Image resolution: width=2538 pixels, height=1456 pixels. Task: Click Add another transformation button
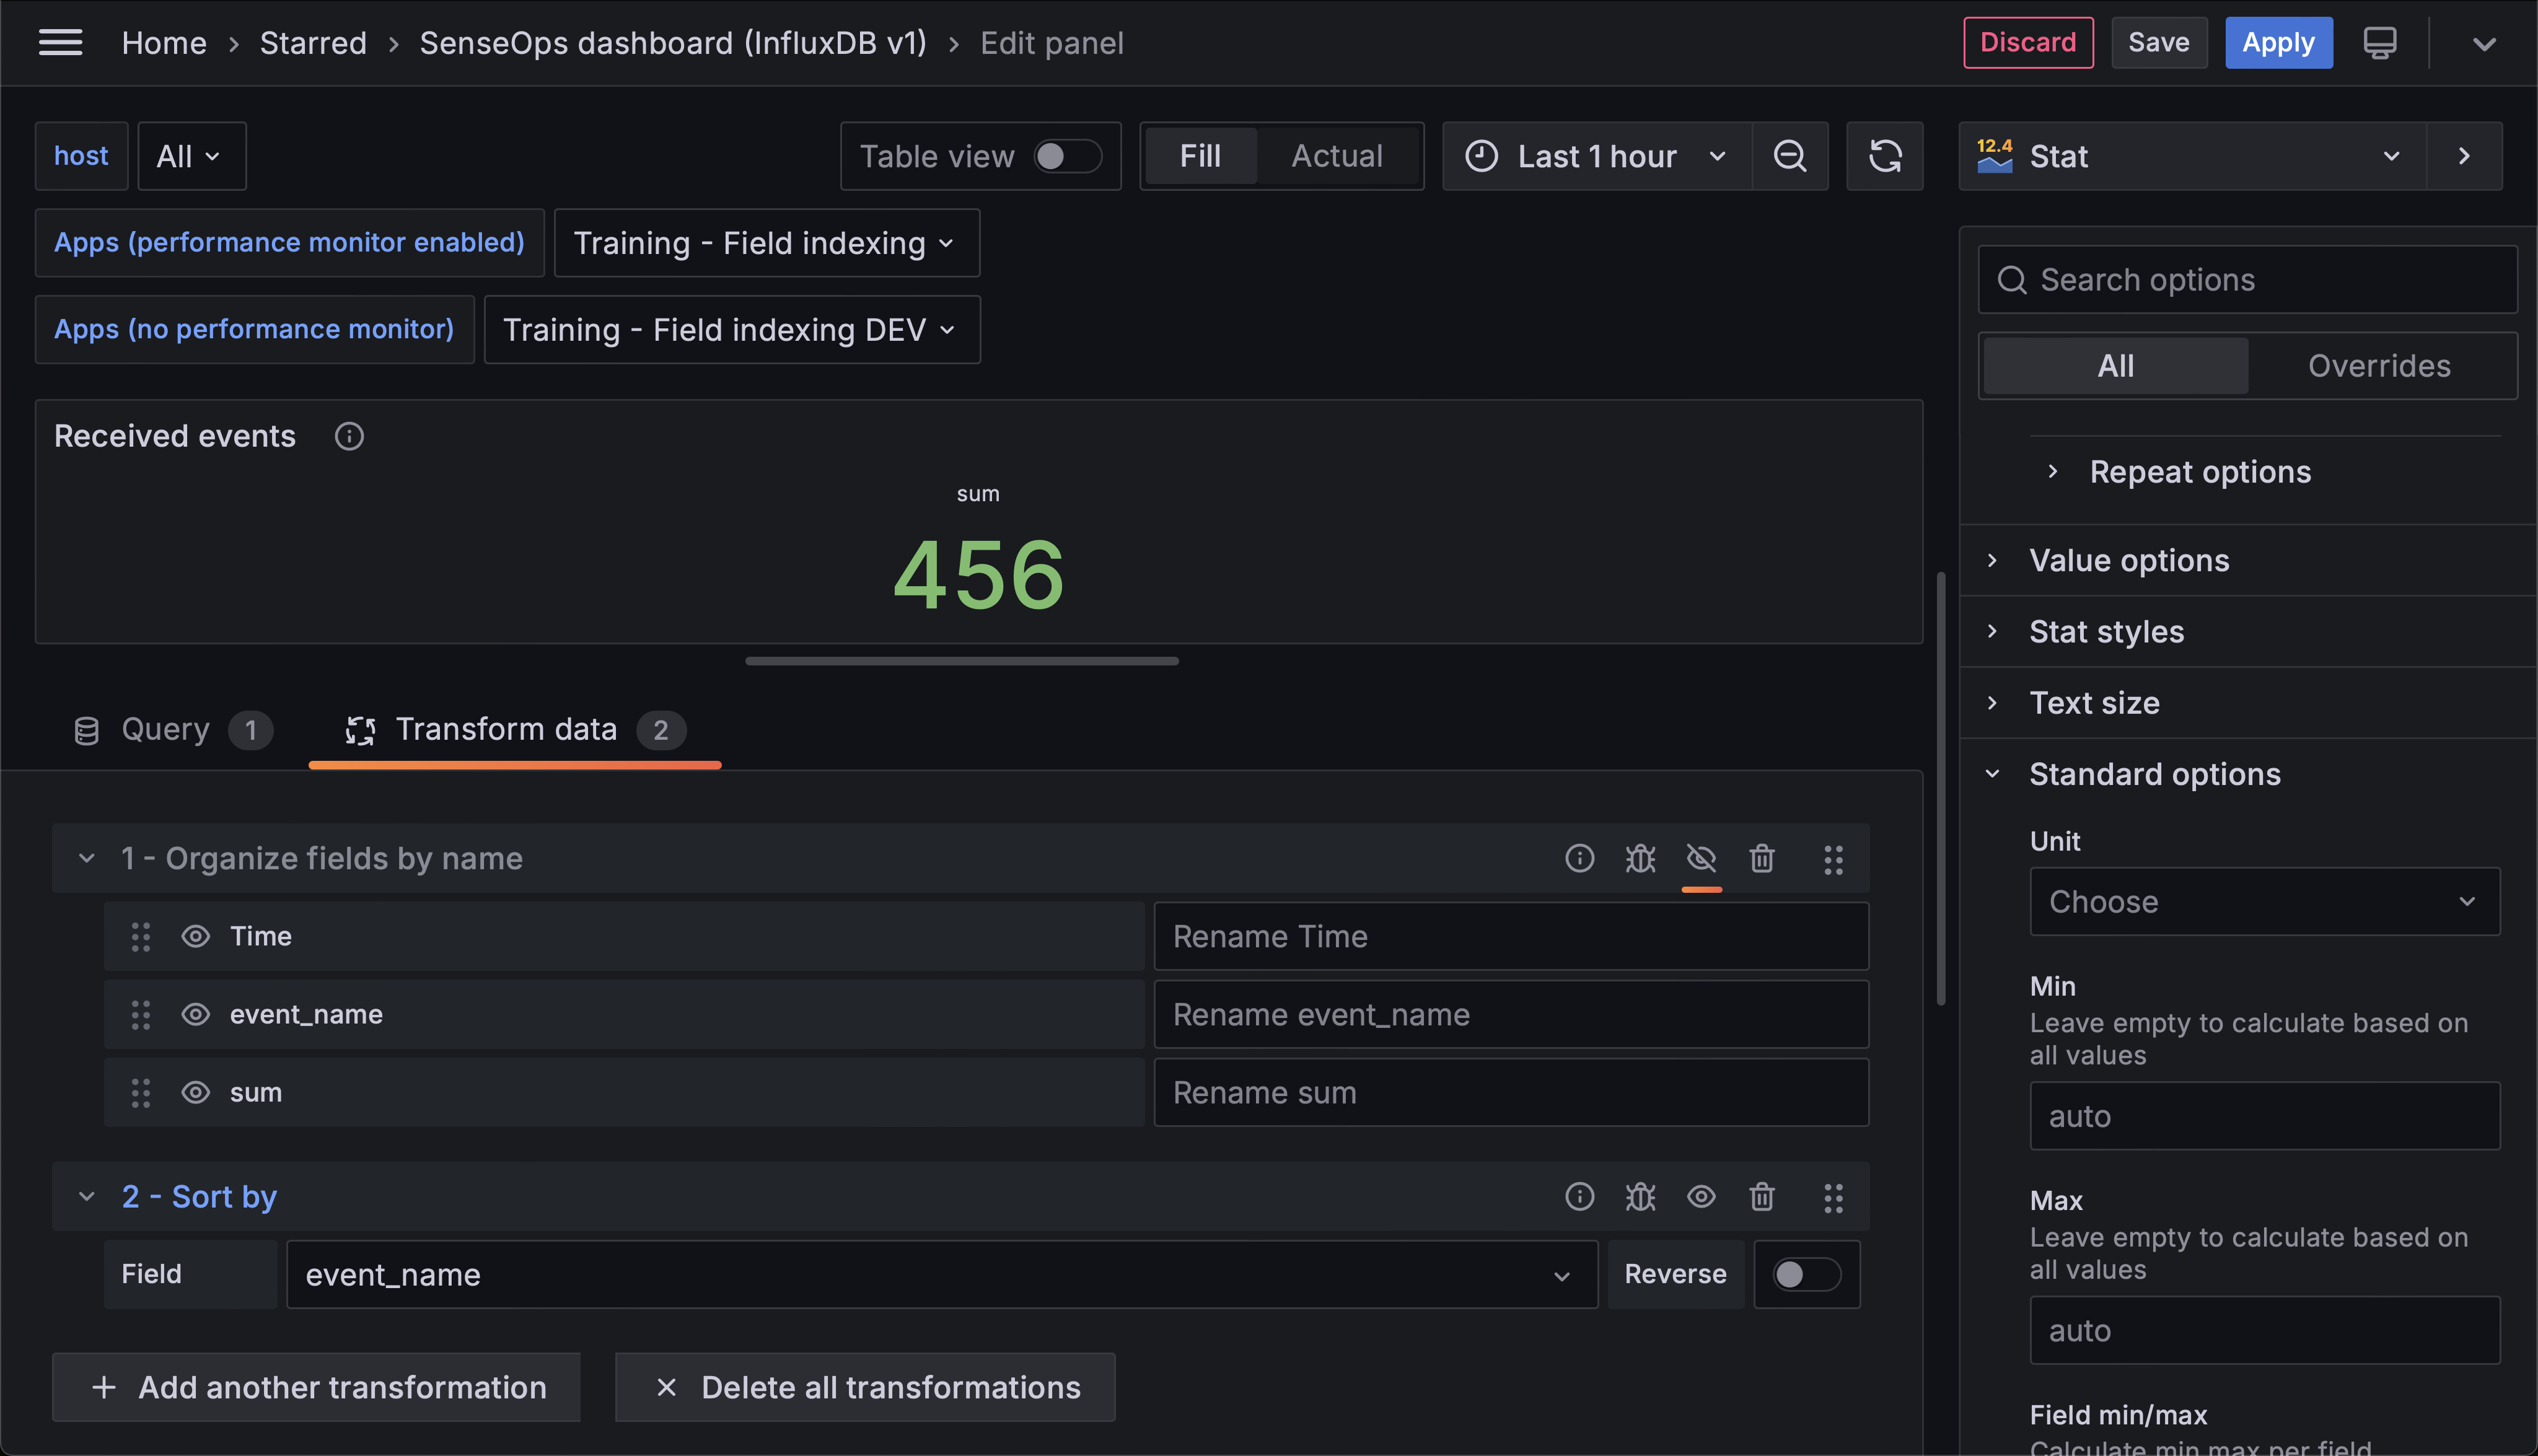coord(316,1387)
